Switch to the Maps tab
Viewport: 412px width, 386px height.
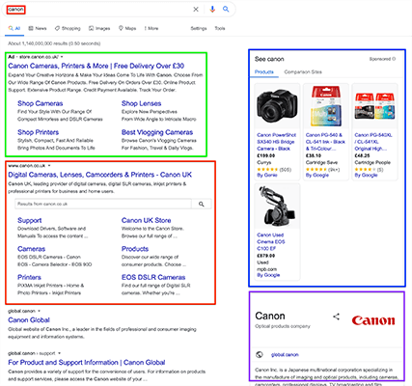[127, 28]
